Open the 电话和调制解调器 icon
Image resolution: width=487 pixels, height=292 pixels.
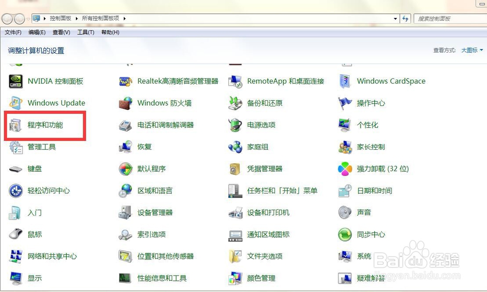(x=126, y=125)
